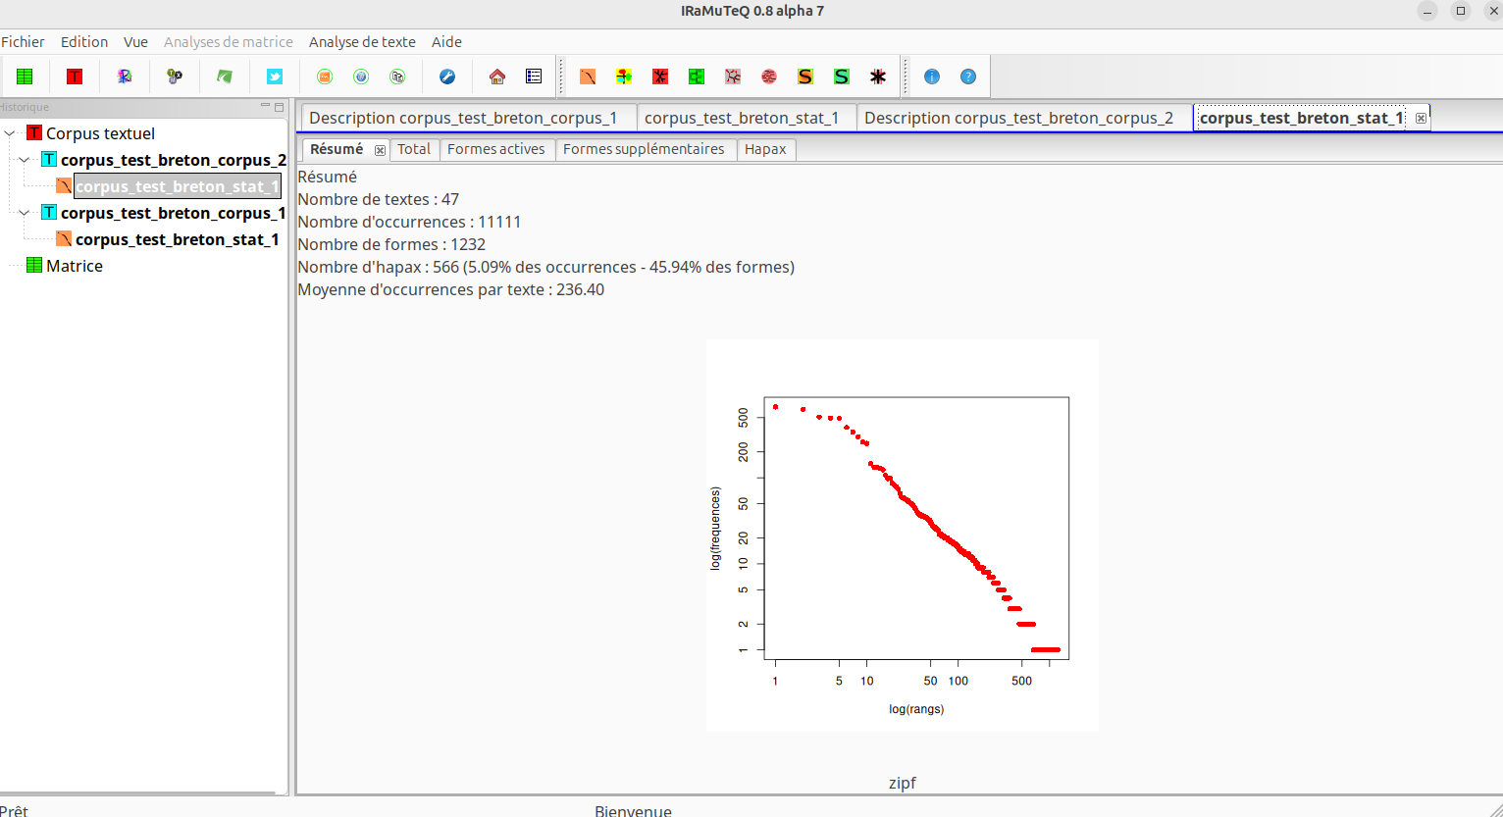Open the Formes actives sub-tab

[x=496, y=149]
